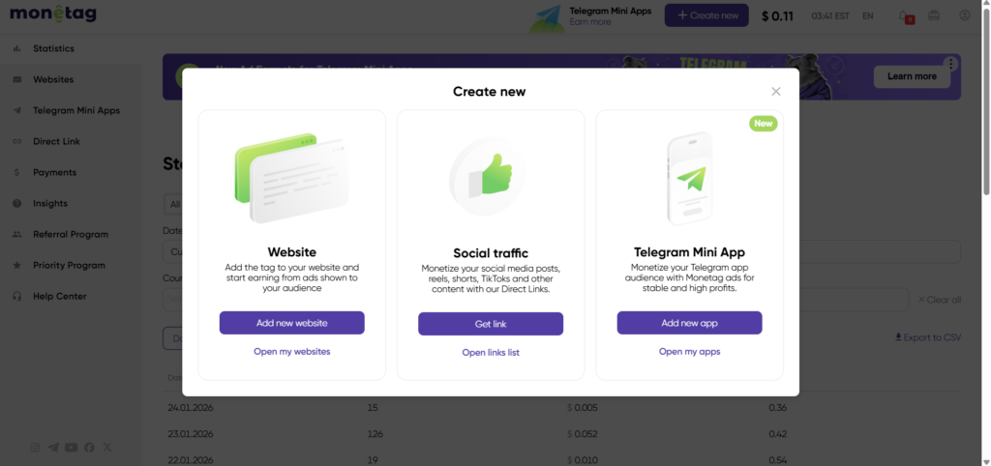This screenshot has width=991, height=466.
Task: Click the YouTube footer icon
Action: (71, 447)
